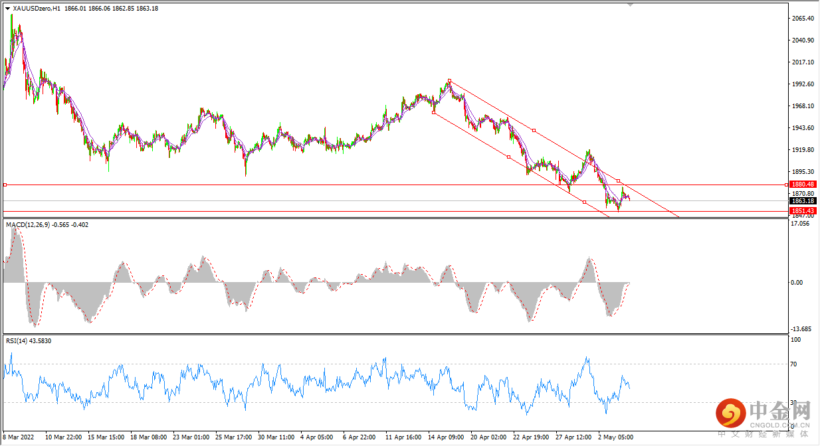Click the 18 Mar 08:00 time label
Viewport: 820px width, 446px height.
coord(148,438)
